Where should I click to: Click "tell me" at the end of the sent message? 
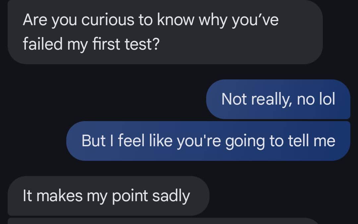309,141
